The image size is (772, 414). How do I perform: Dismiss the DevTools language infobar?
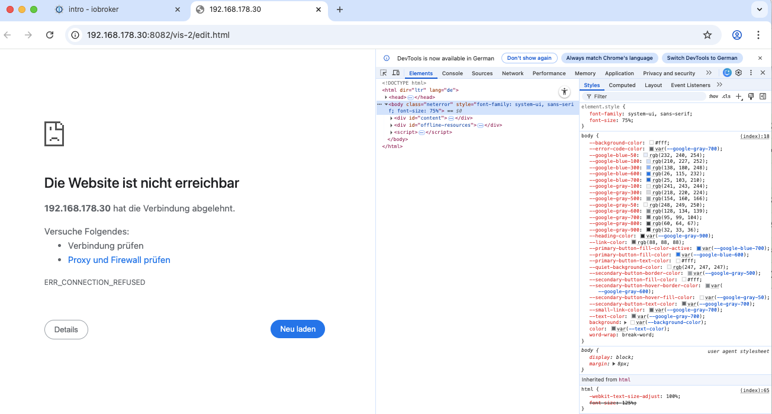(760, 58)
